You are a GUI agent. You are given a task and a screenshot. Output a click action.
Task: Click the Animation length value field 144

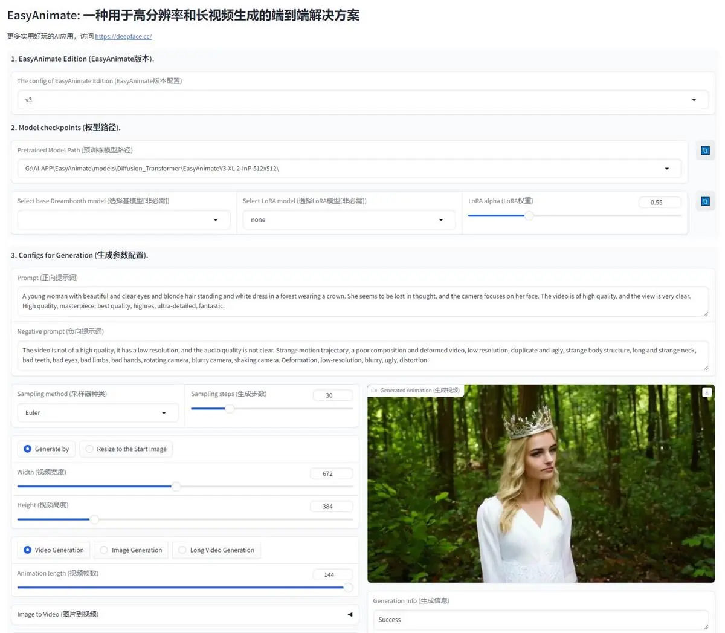click(333, 574)
